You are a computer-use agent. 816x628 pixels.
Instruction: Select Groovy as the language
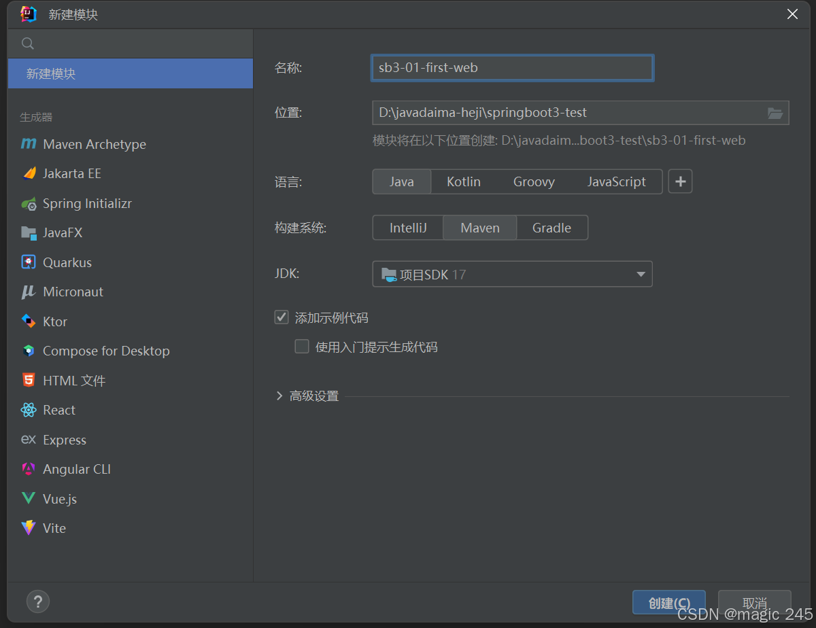pyautogui.click(x=534, y=181)
